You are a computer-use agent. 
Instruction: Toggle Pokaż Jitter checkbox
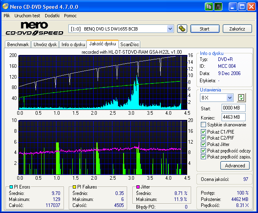[x=204, y=144]
